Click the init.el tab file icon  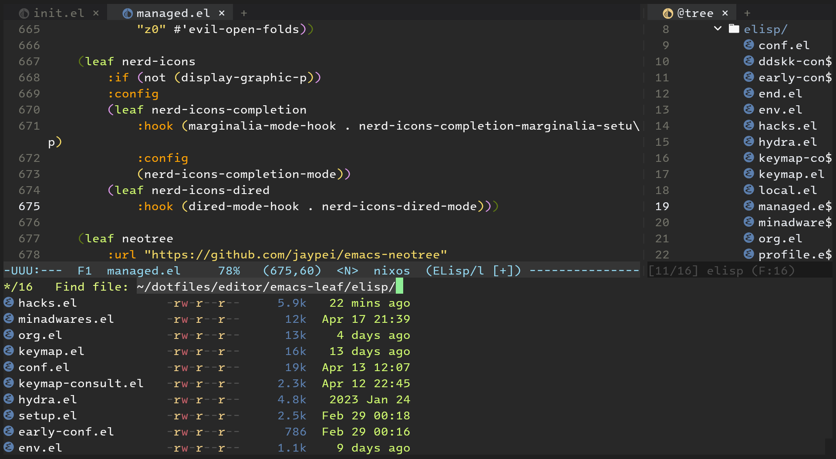click(24, 13)
